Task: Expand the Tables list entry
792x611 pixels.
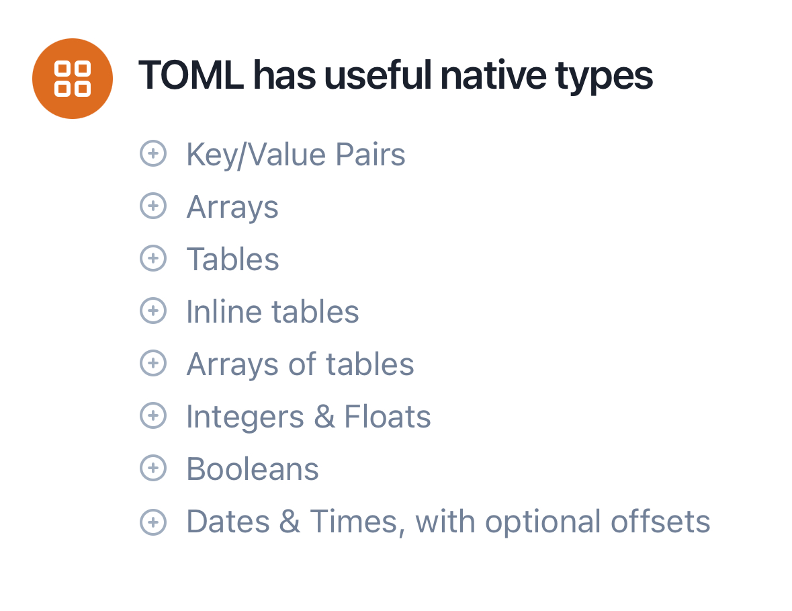Action: click(x=233, y=259)
